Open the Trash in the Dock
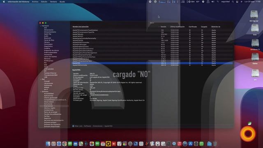The height and width of the screenshot is (148, 263). (215, 144)
